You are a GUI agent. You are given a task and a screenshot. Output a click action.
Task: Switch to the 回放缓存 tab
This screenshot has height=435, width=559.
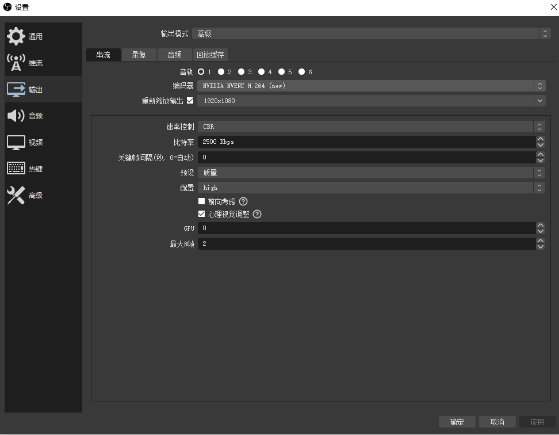coord(210,55)
